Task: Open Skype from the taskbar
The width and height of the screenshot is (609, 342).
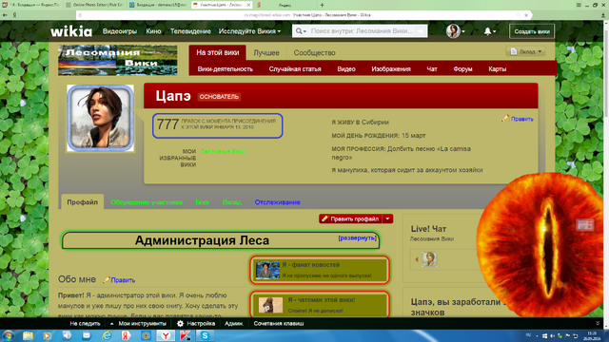Action: tap(205, 335)
